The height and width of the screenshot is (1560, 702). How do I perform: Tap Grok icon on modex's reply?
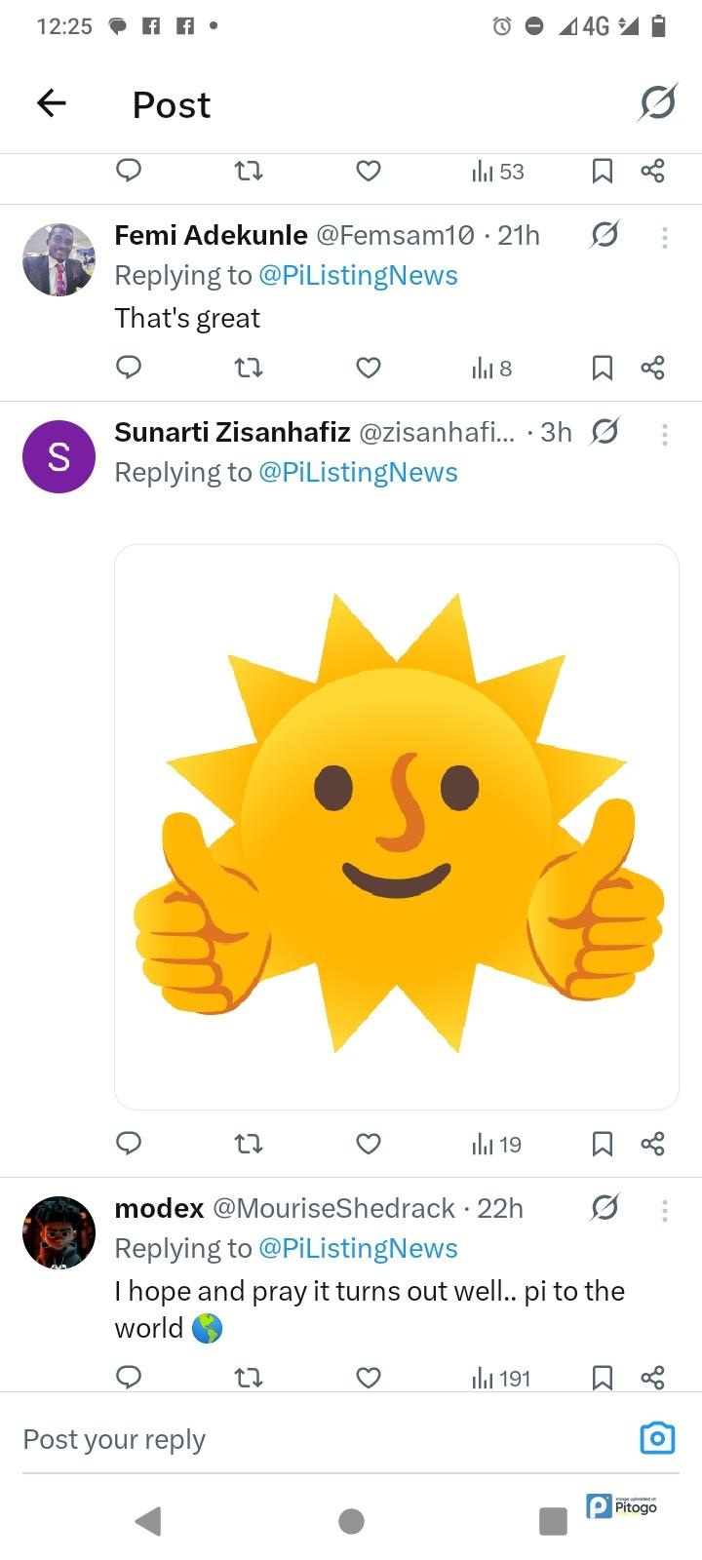604,1209
